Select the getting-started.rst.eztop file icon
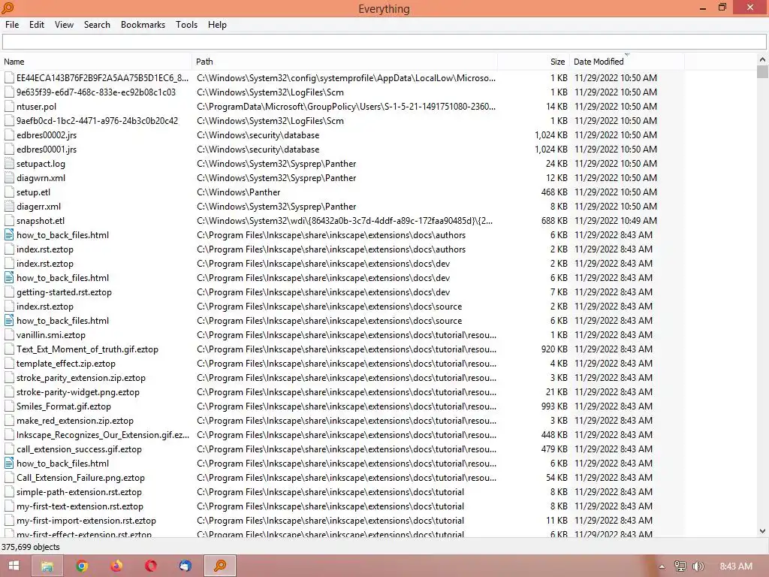Image resolution: width=769 pixels, height=577 pixels. 9,292
